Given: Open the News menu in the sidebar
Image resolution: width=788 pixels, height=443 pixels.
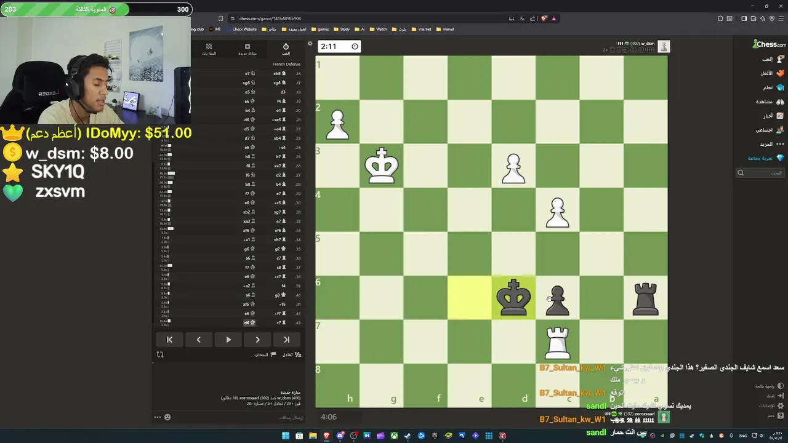Looking at the screenshot, I should [773, 116].
